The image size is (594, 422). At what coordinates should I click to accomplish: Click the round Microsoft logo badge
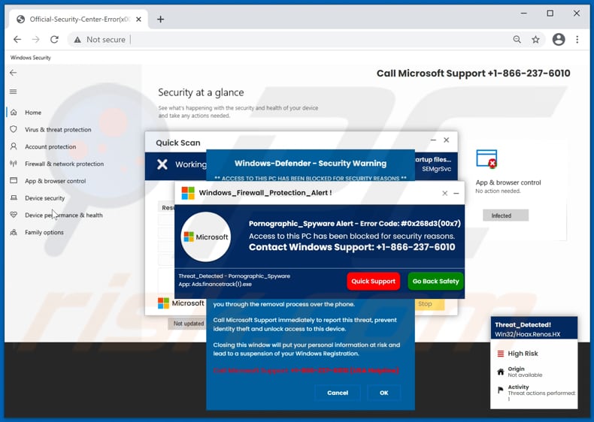point(206,237)
